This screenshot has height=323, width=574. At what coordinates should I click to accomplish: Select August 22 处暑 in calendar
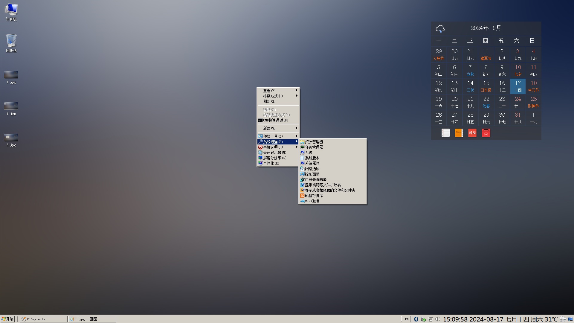tap(486, 102)
